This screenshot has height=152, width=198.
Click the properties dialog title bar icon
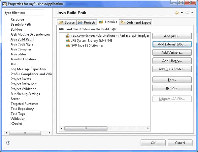[x=4, y=4]
